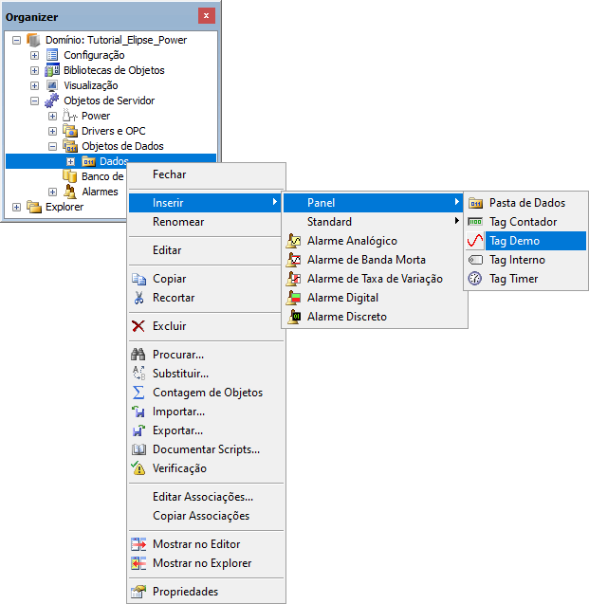Expand the Configuração tree node

click(35, 55)
